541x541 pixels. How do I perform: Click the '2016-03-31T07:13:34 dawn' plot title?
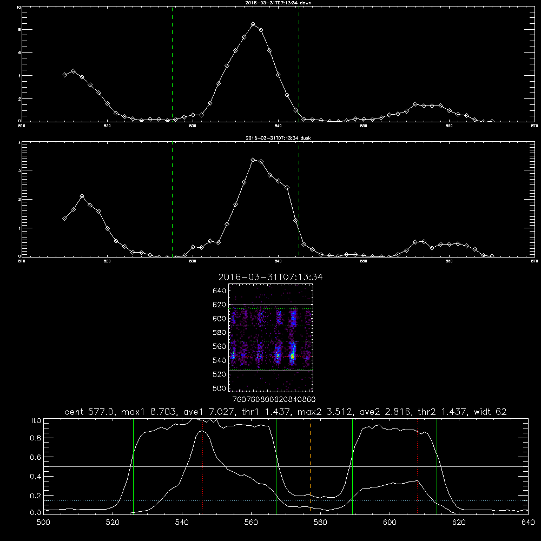[x=278, y=3]
